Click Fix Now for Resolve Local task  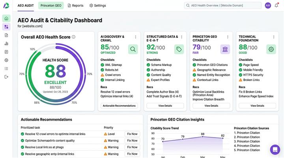[x=132, y=147]
